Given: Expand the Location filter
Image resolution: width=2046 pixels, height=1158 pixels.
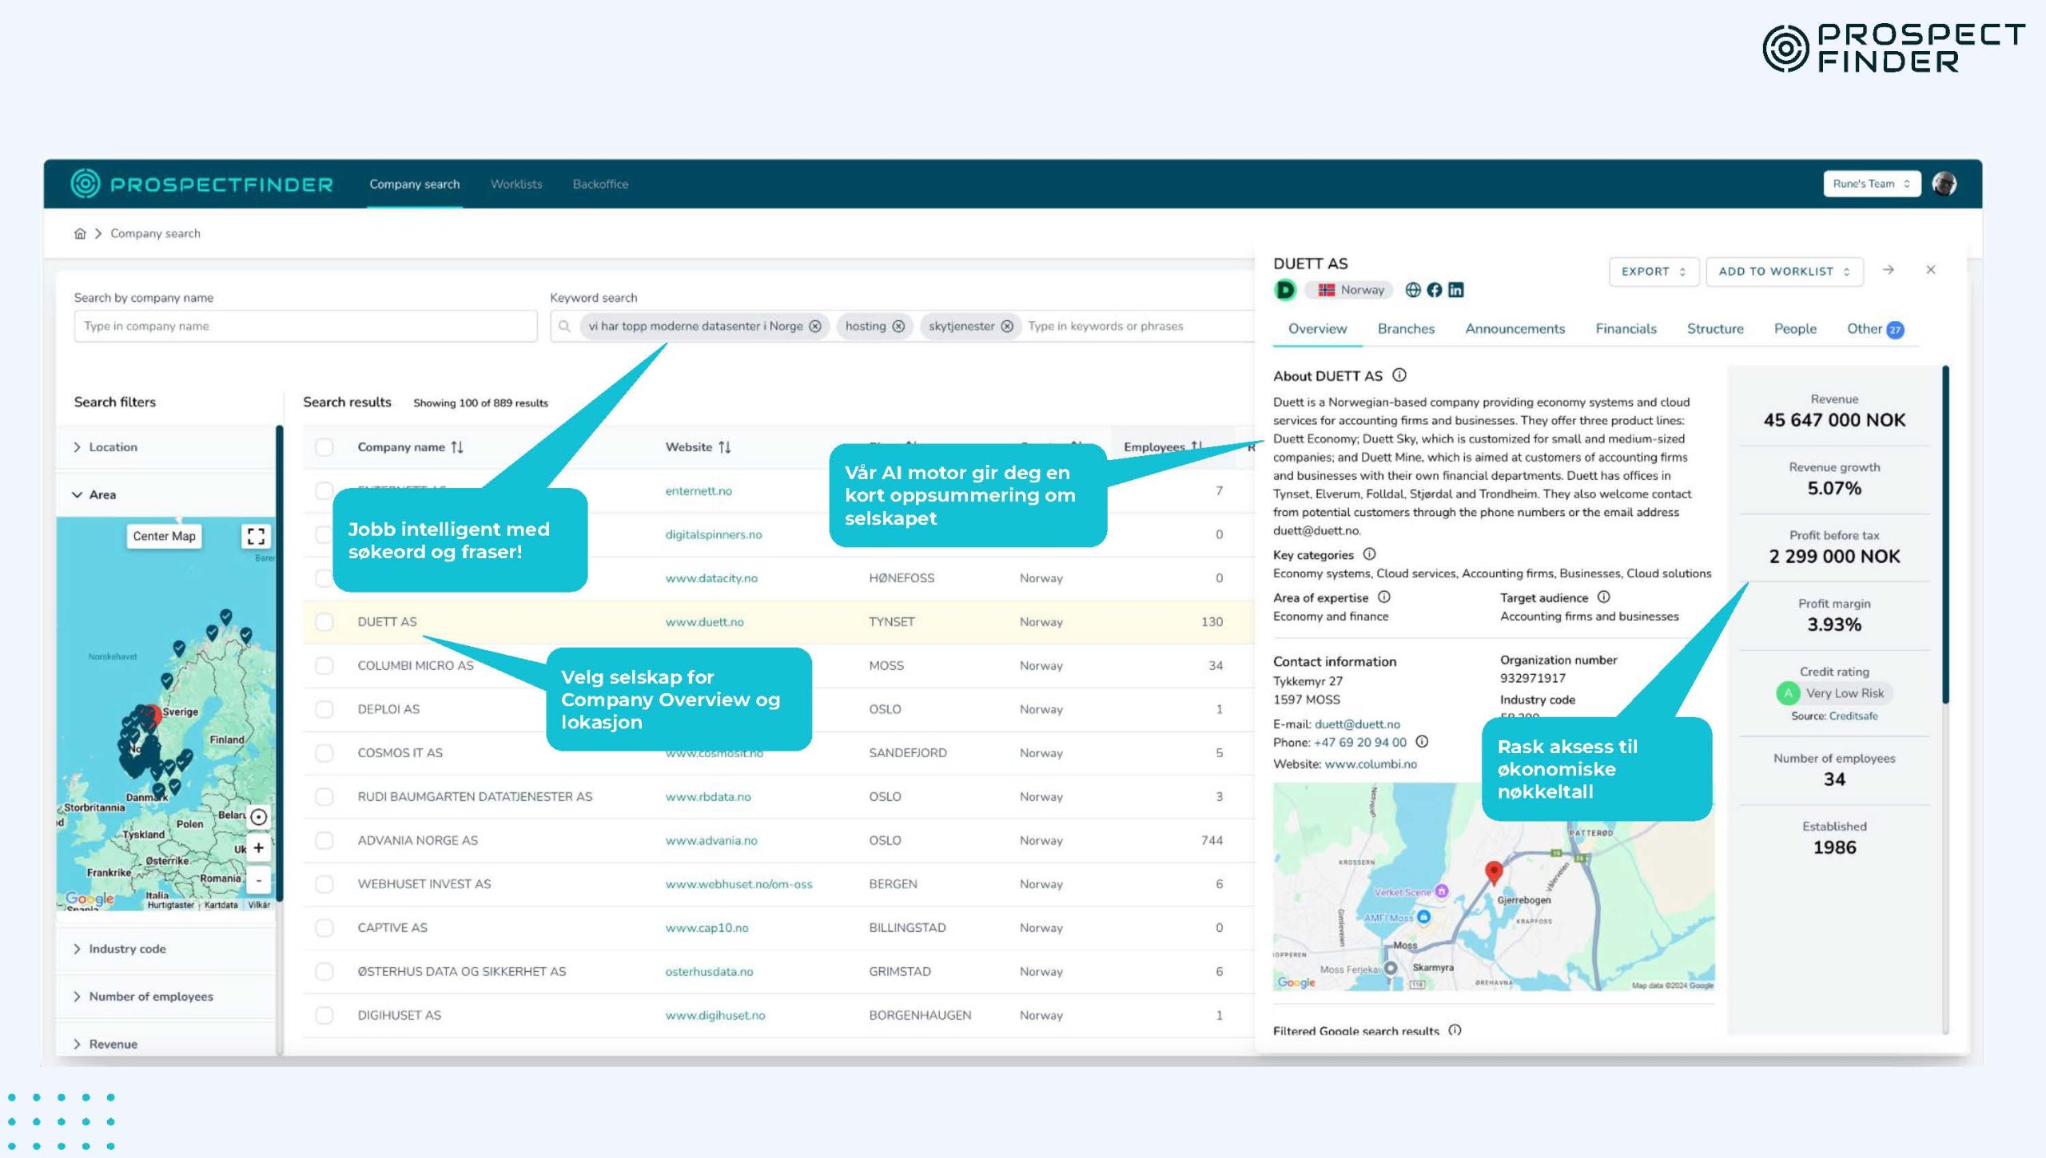Looking at the screenshot, I should (x=113, y=447).
